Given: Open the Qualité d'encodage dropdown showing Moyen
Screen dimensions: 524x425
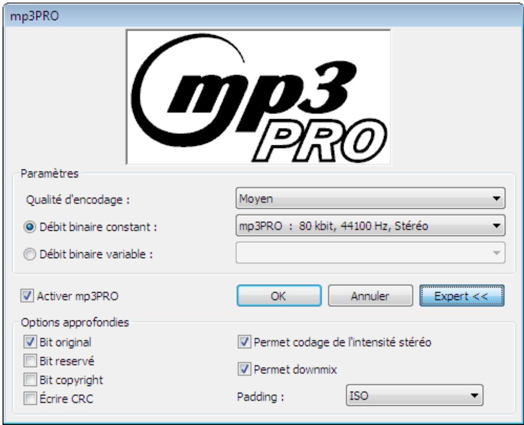Looking at the screenshot, I should tap(370, 198).
